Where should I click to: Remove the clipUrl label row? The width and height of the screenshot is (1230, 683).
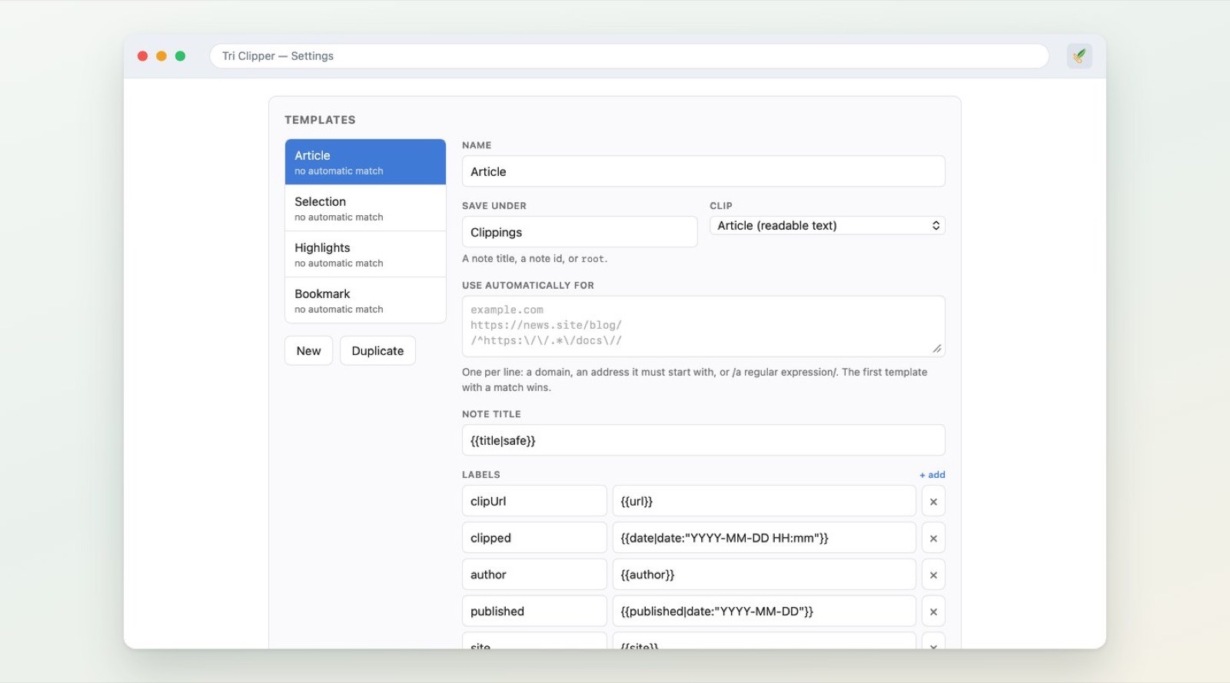(x=933, y=502)
